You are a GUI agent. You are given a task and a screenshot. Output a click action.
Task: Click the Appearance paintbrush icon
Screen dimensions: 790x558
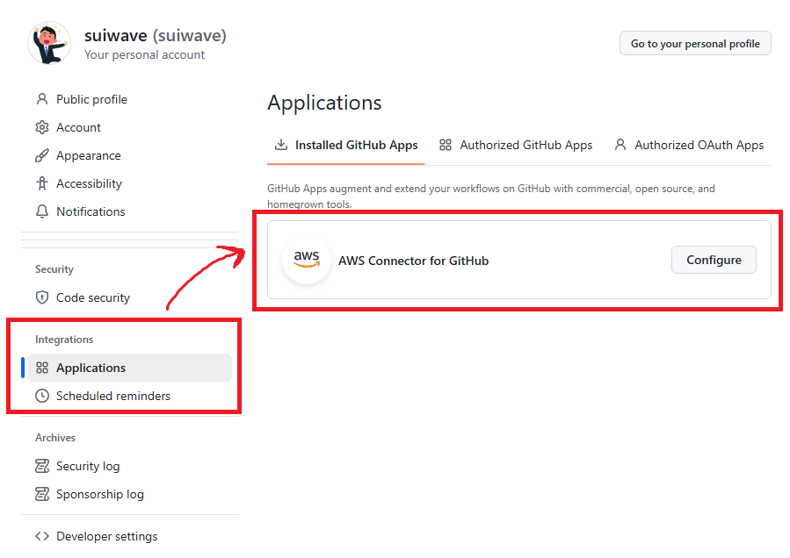(x=41, y=155)
